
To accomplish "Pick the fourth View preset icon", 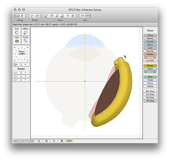I will [62, 16].
